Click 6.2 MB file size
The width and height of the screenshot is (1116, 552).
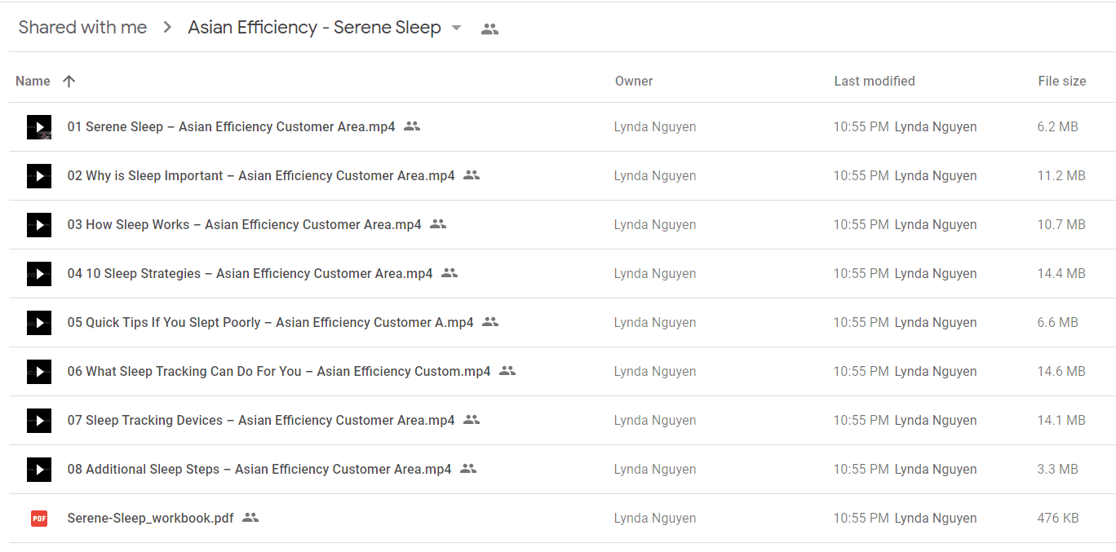tap(1057, 126)
